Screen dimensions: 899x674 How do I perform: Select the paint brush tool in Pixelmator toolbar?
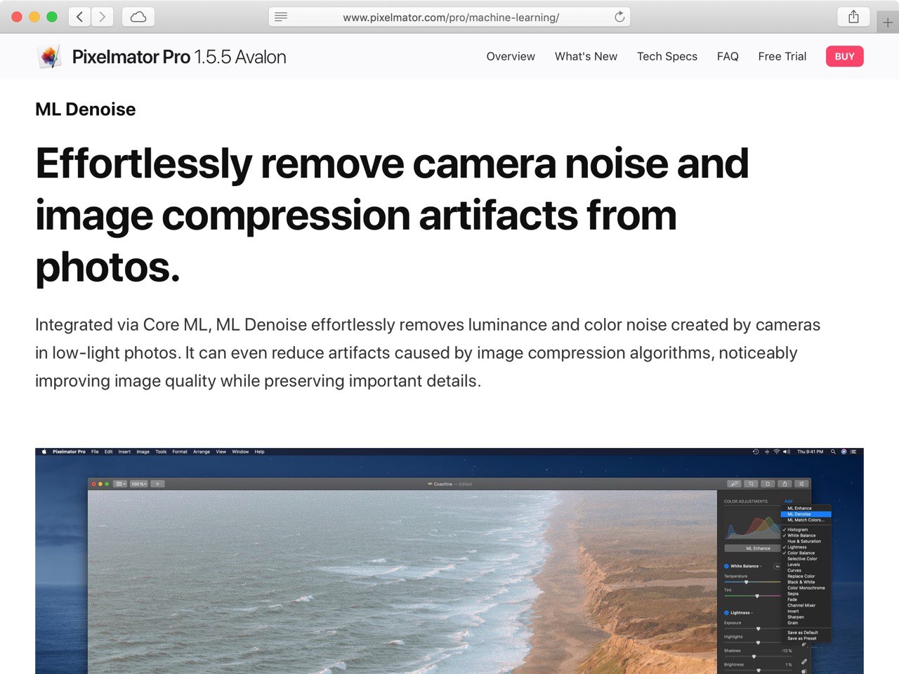click(x=734, y=484)
